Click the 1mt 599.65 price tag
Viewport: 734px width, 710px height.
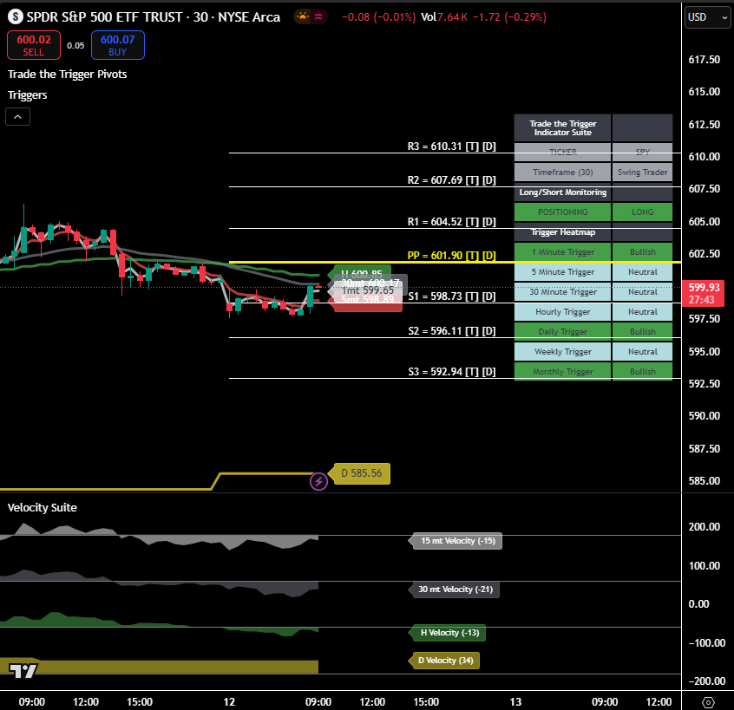coord(368,290)
